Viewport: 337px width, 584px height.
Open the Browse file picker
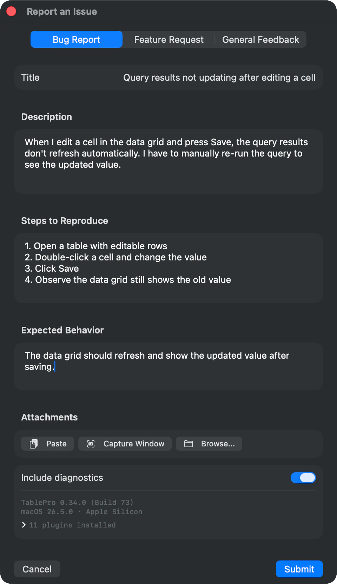209,444
